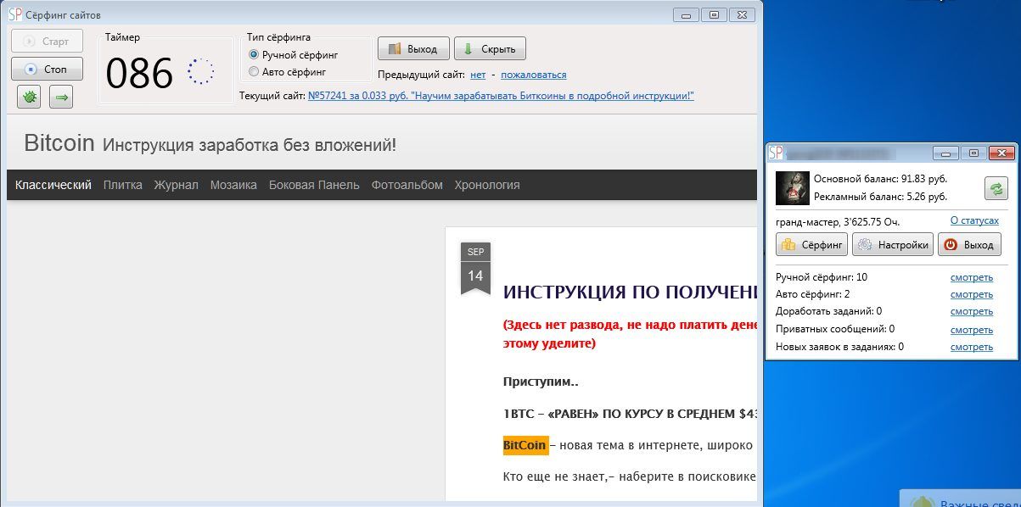1021x507 pixels.
Task: Click the green bug icon button
Action: pos(29,97)
